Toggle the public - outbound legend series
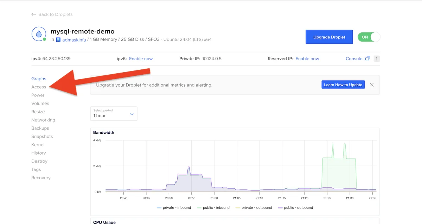The width and height of the screenshot is (422, 224). tap(295, 207)
